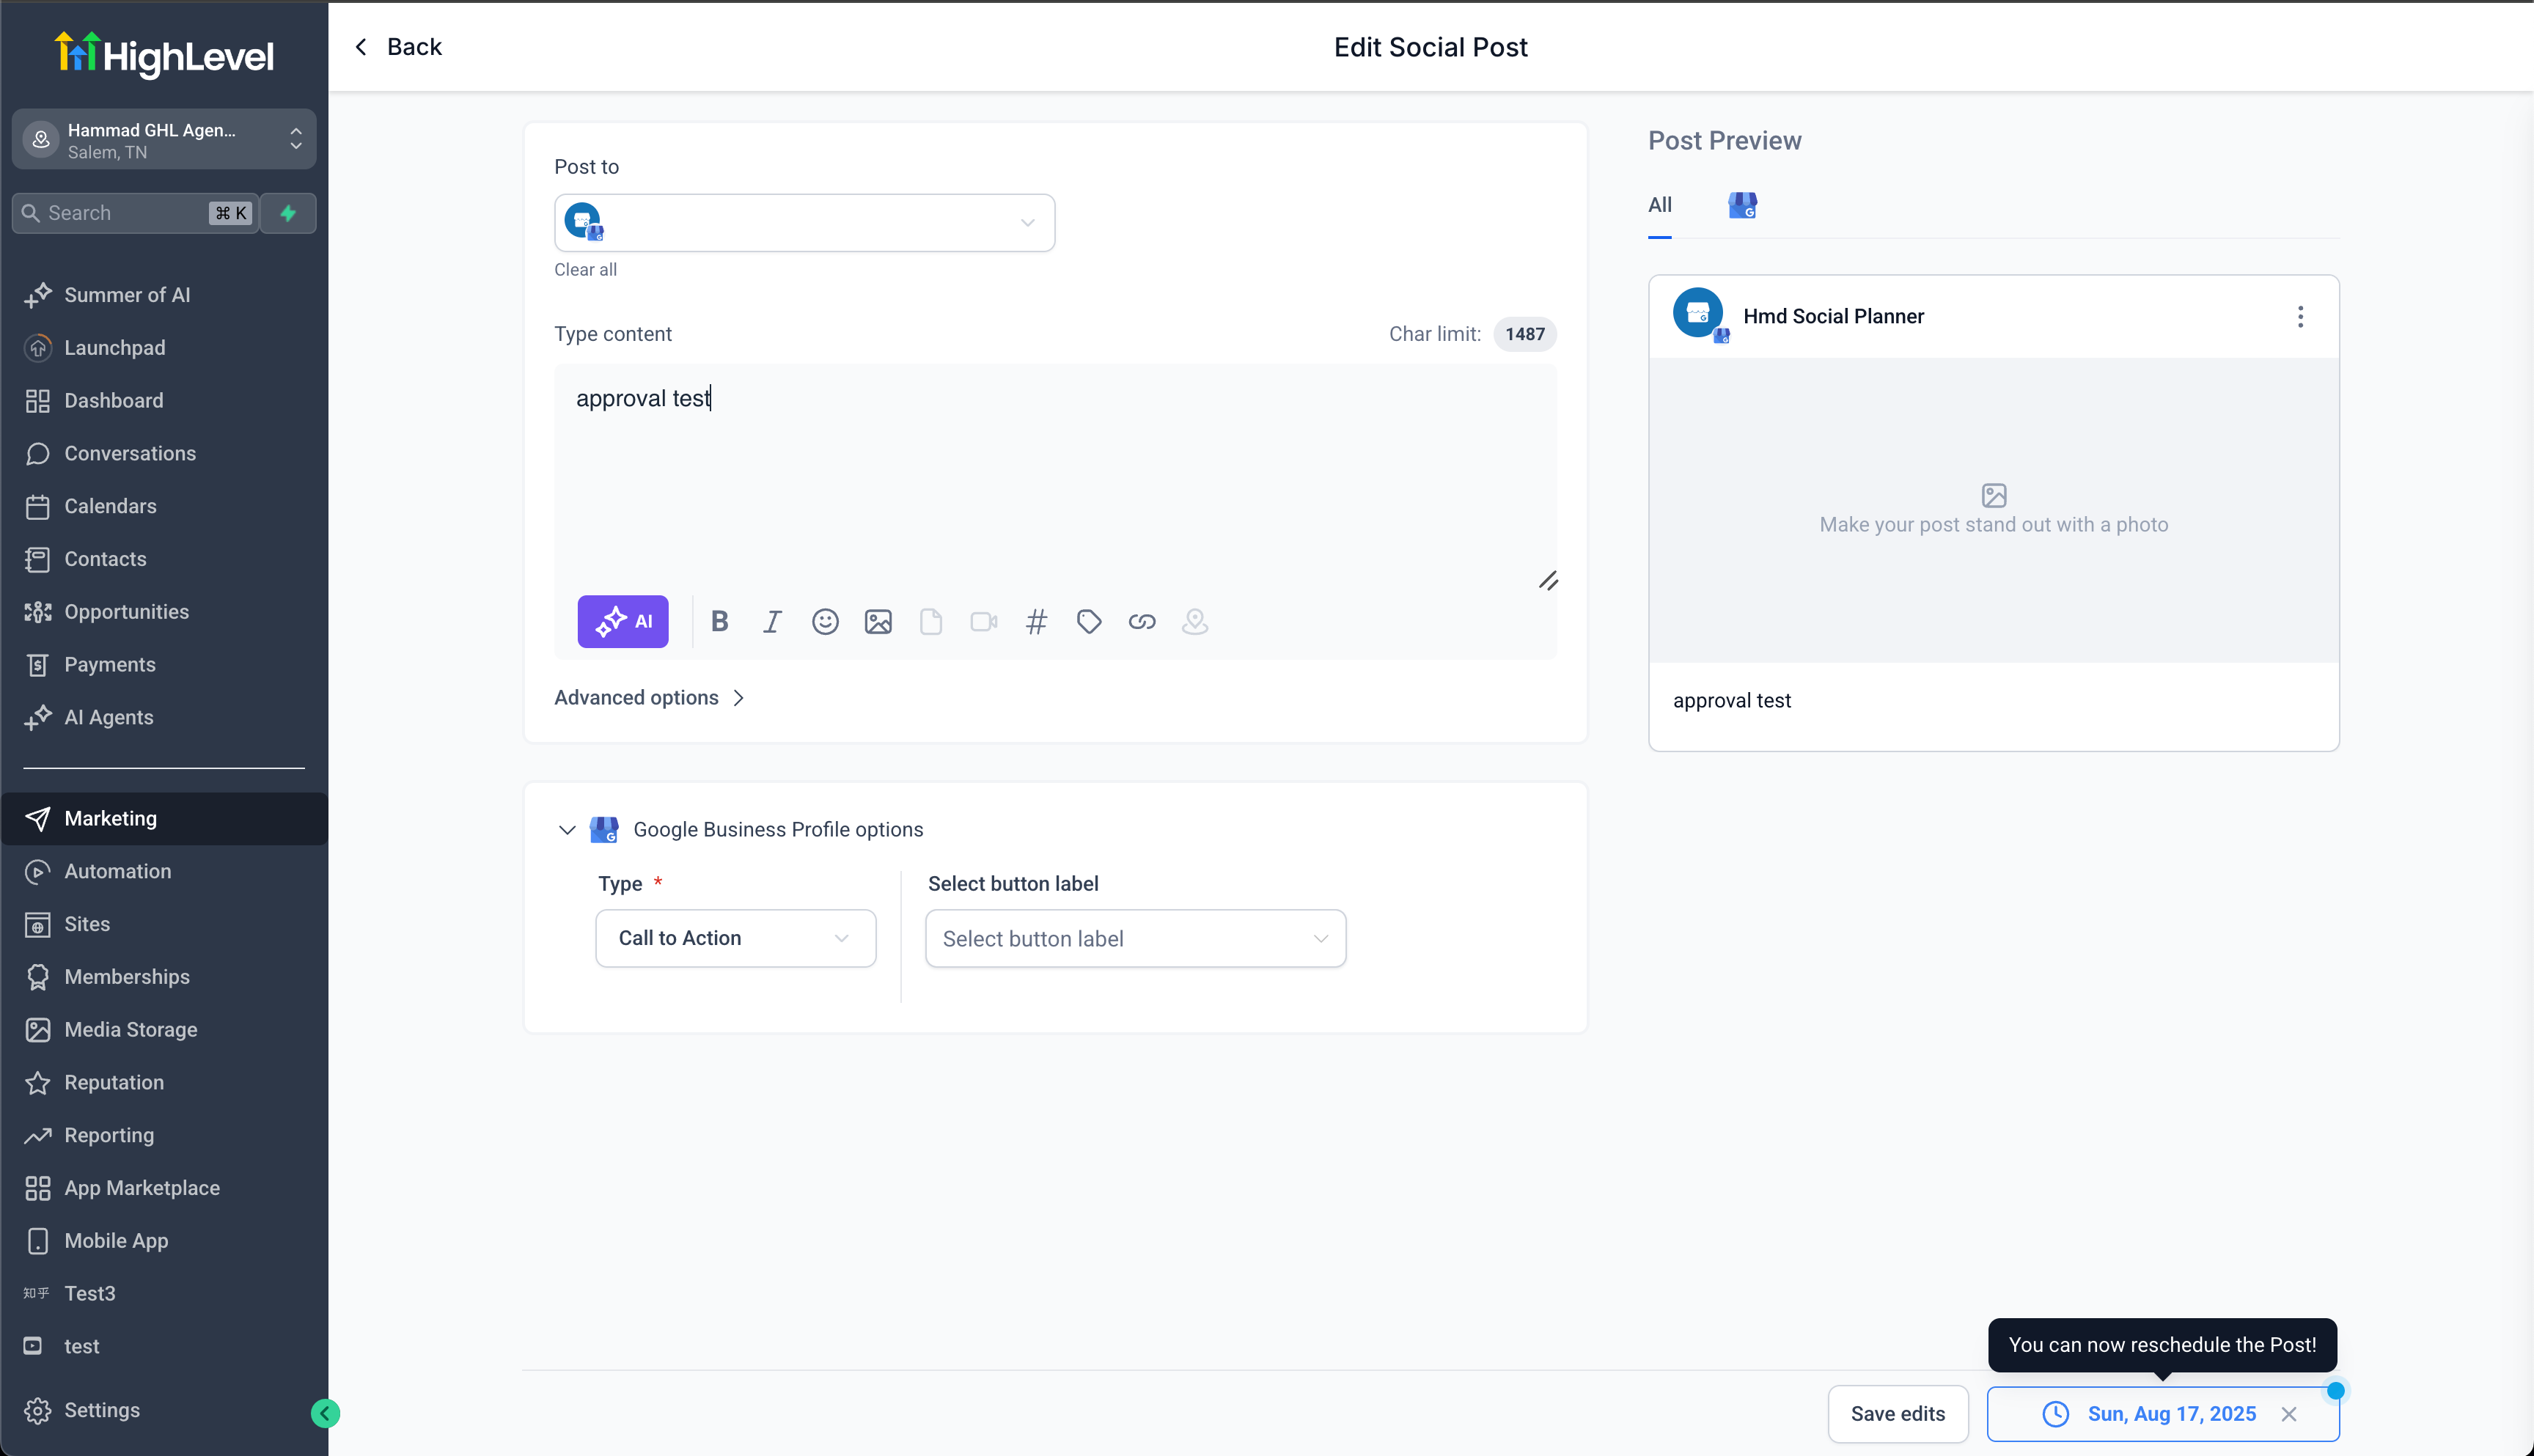Apply bold formatting to post text
Image resolution: width=2534 pixels, height=1456 pixels.
point(719,621)
